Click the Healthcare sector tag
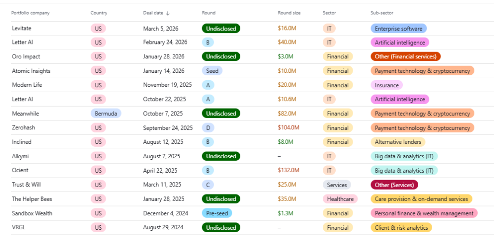 340,199
